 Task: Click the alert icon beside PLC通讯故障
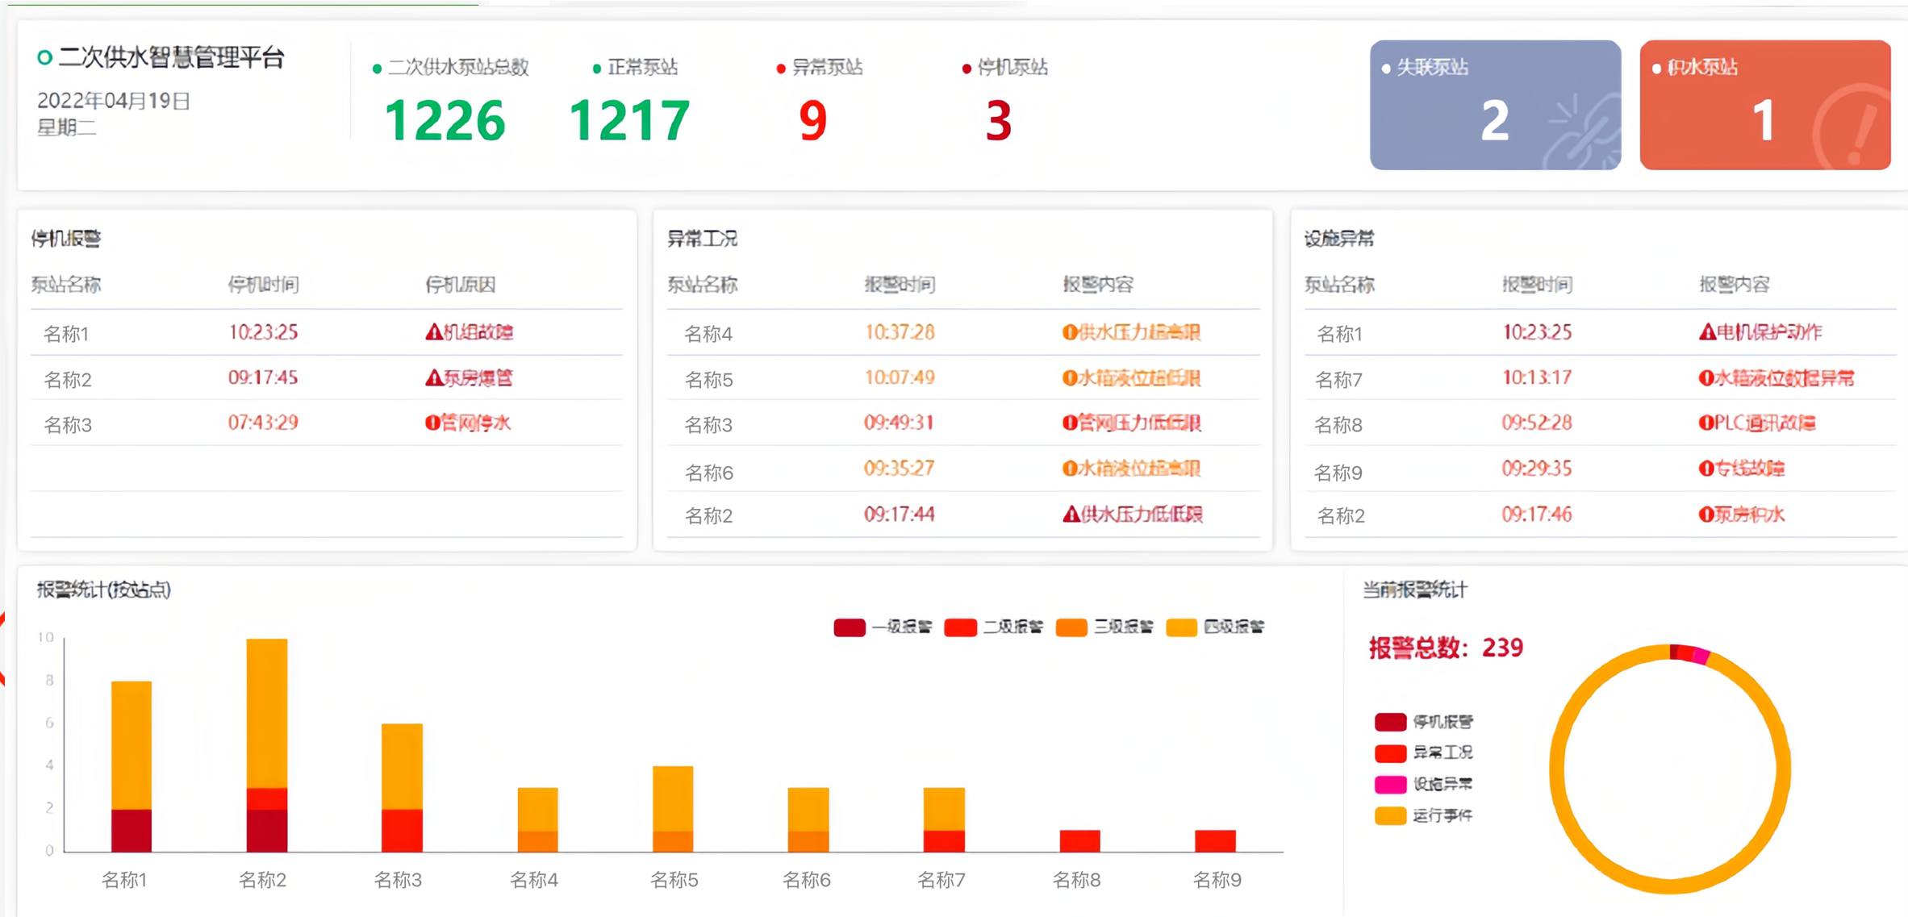[x=1706, y=423]
